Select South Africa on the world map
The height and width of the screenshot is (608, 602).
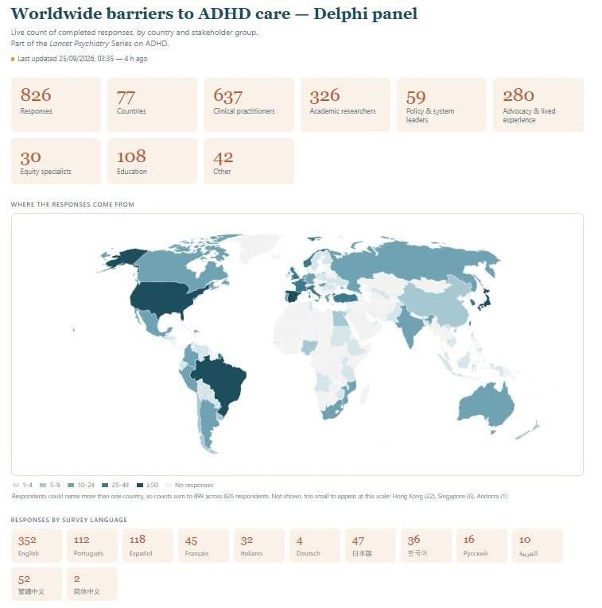point(333,411)
